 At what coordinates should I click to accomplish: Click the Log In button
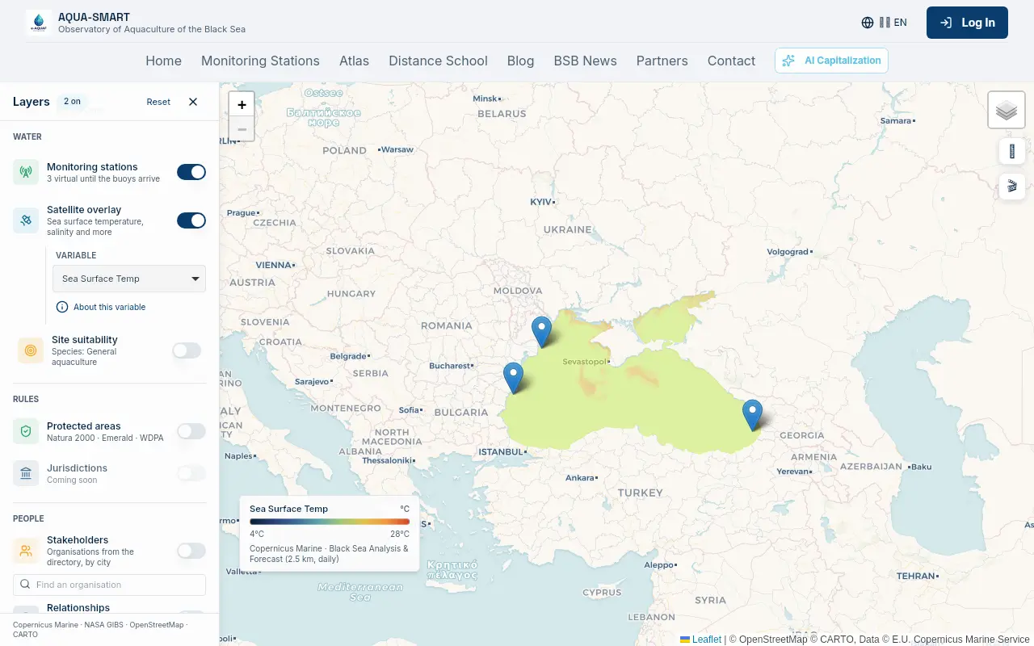(967, 23)
